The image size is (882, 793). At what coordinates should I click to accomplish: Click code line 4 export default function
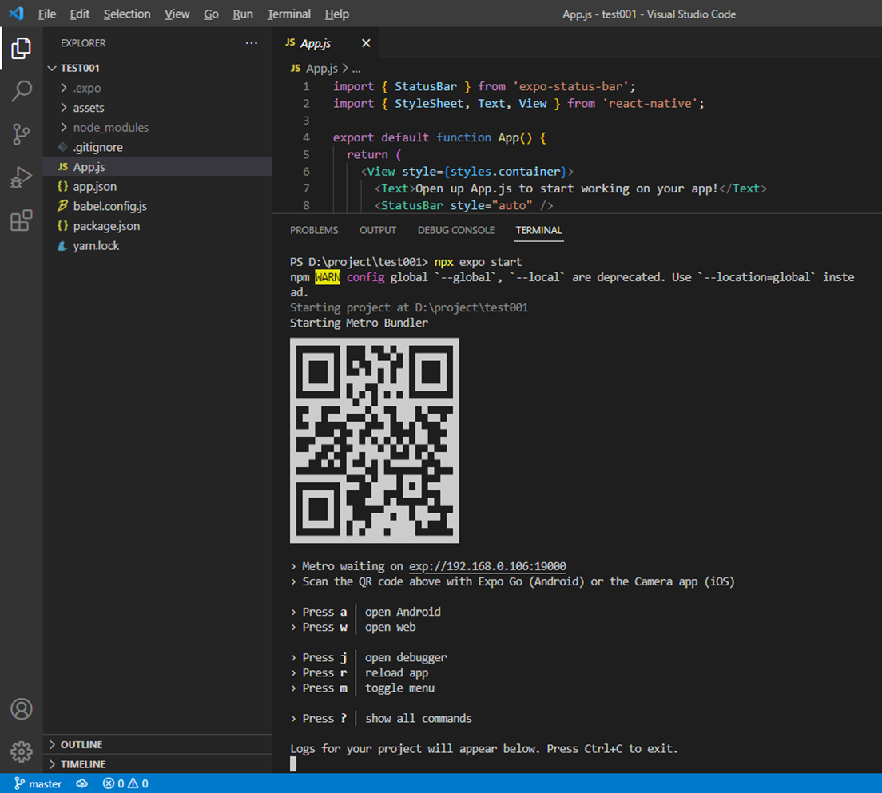439,137
